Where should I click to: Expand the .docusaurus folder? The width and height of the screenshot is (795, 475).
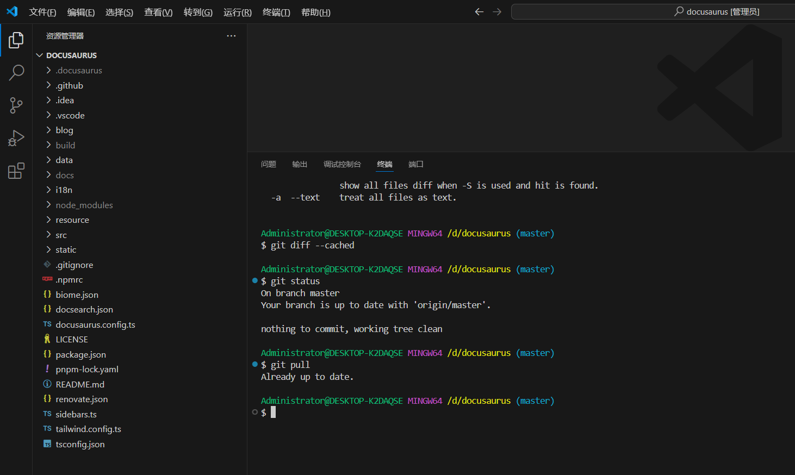pyautogui.click(x=48, y=70)
